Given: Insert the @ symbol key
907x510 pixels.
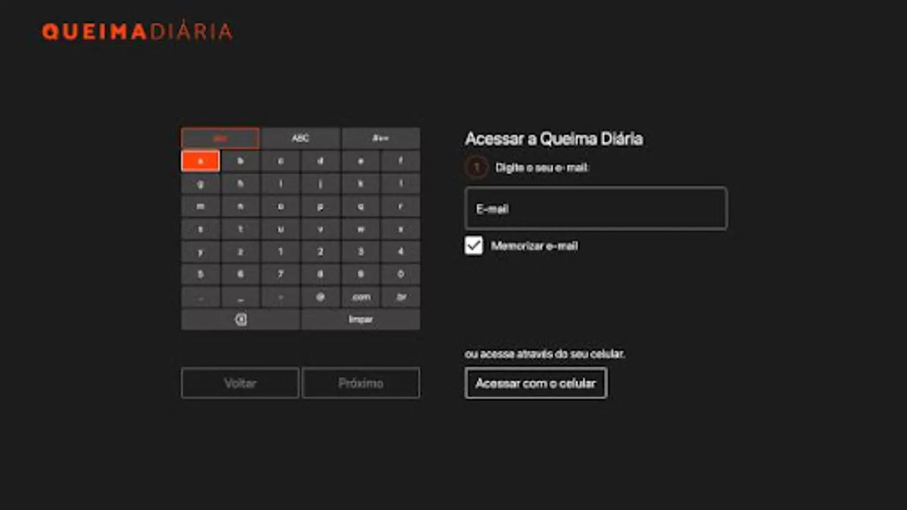Looking at the screenshot, I should point(320,297).
